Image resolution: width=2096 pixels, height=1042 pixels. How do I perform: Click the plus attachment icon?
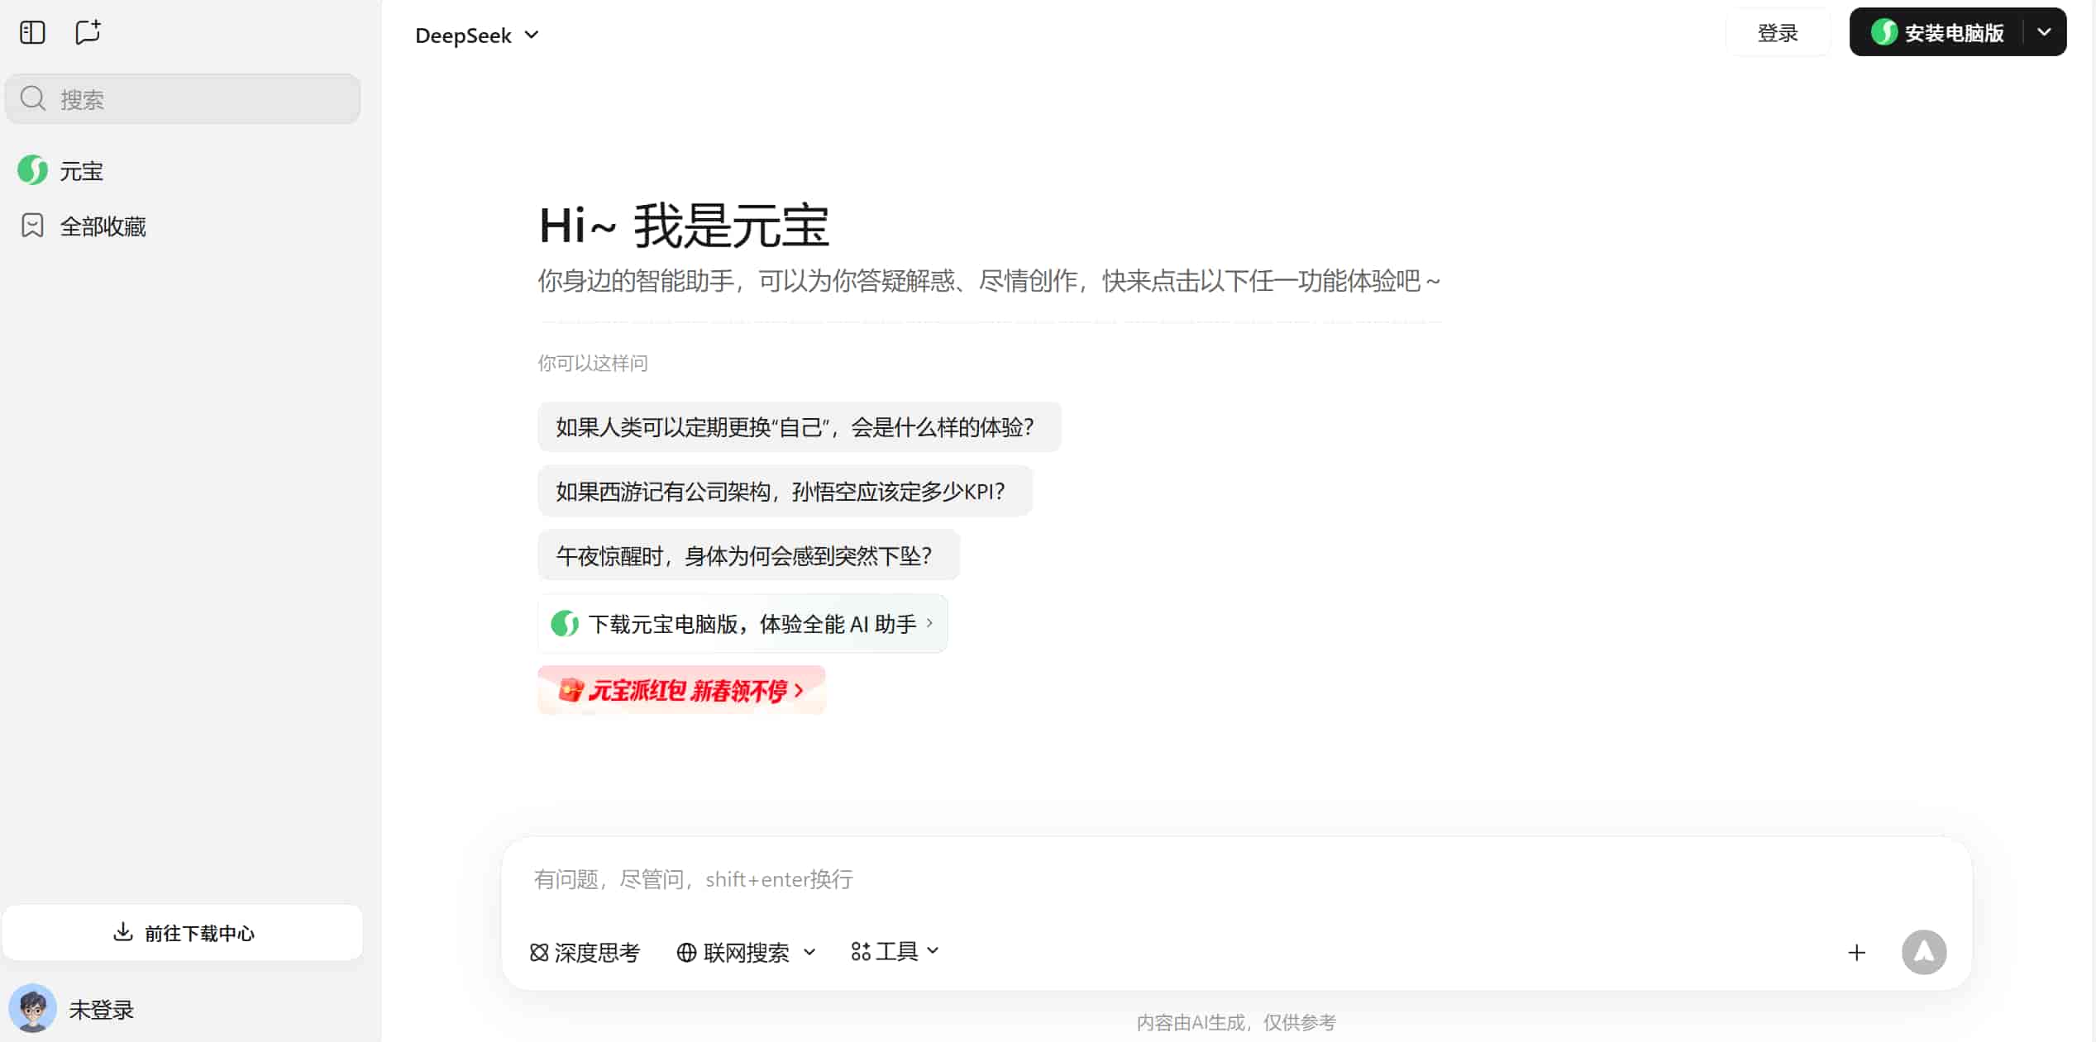[x=1856, y=953]
